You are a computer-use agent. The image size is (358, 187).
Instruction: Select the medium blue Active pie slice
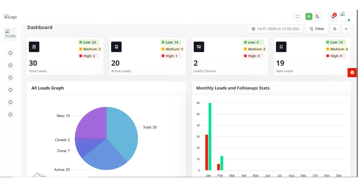pyautogui.click(x=104, y=156)
